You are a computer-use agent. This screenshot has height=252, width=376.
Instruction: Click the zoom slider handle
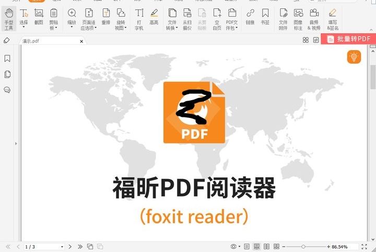click(303, 246)
